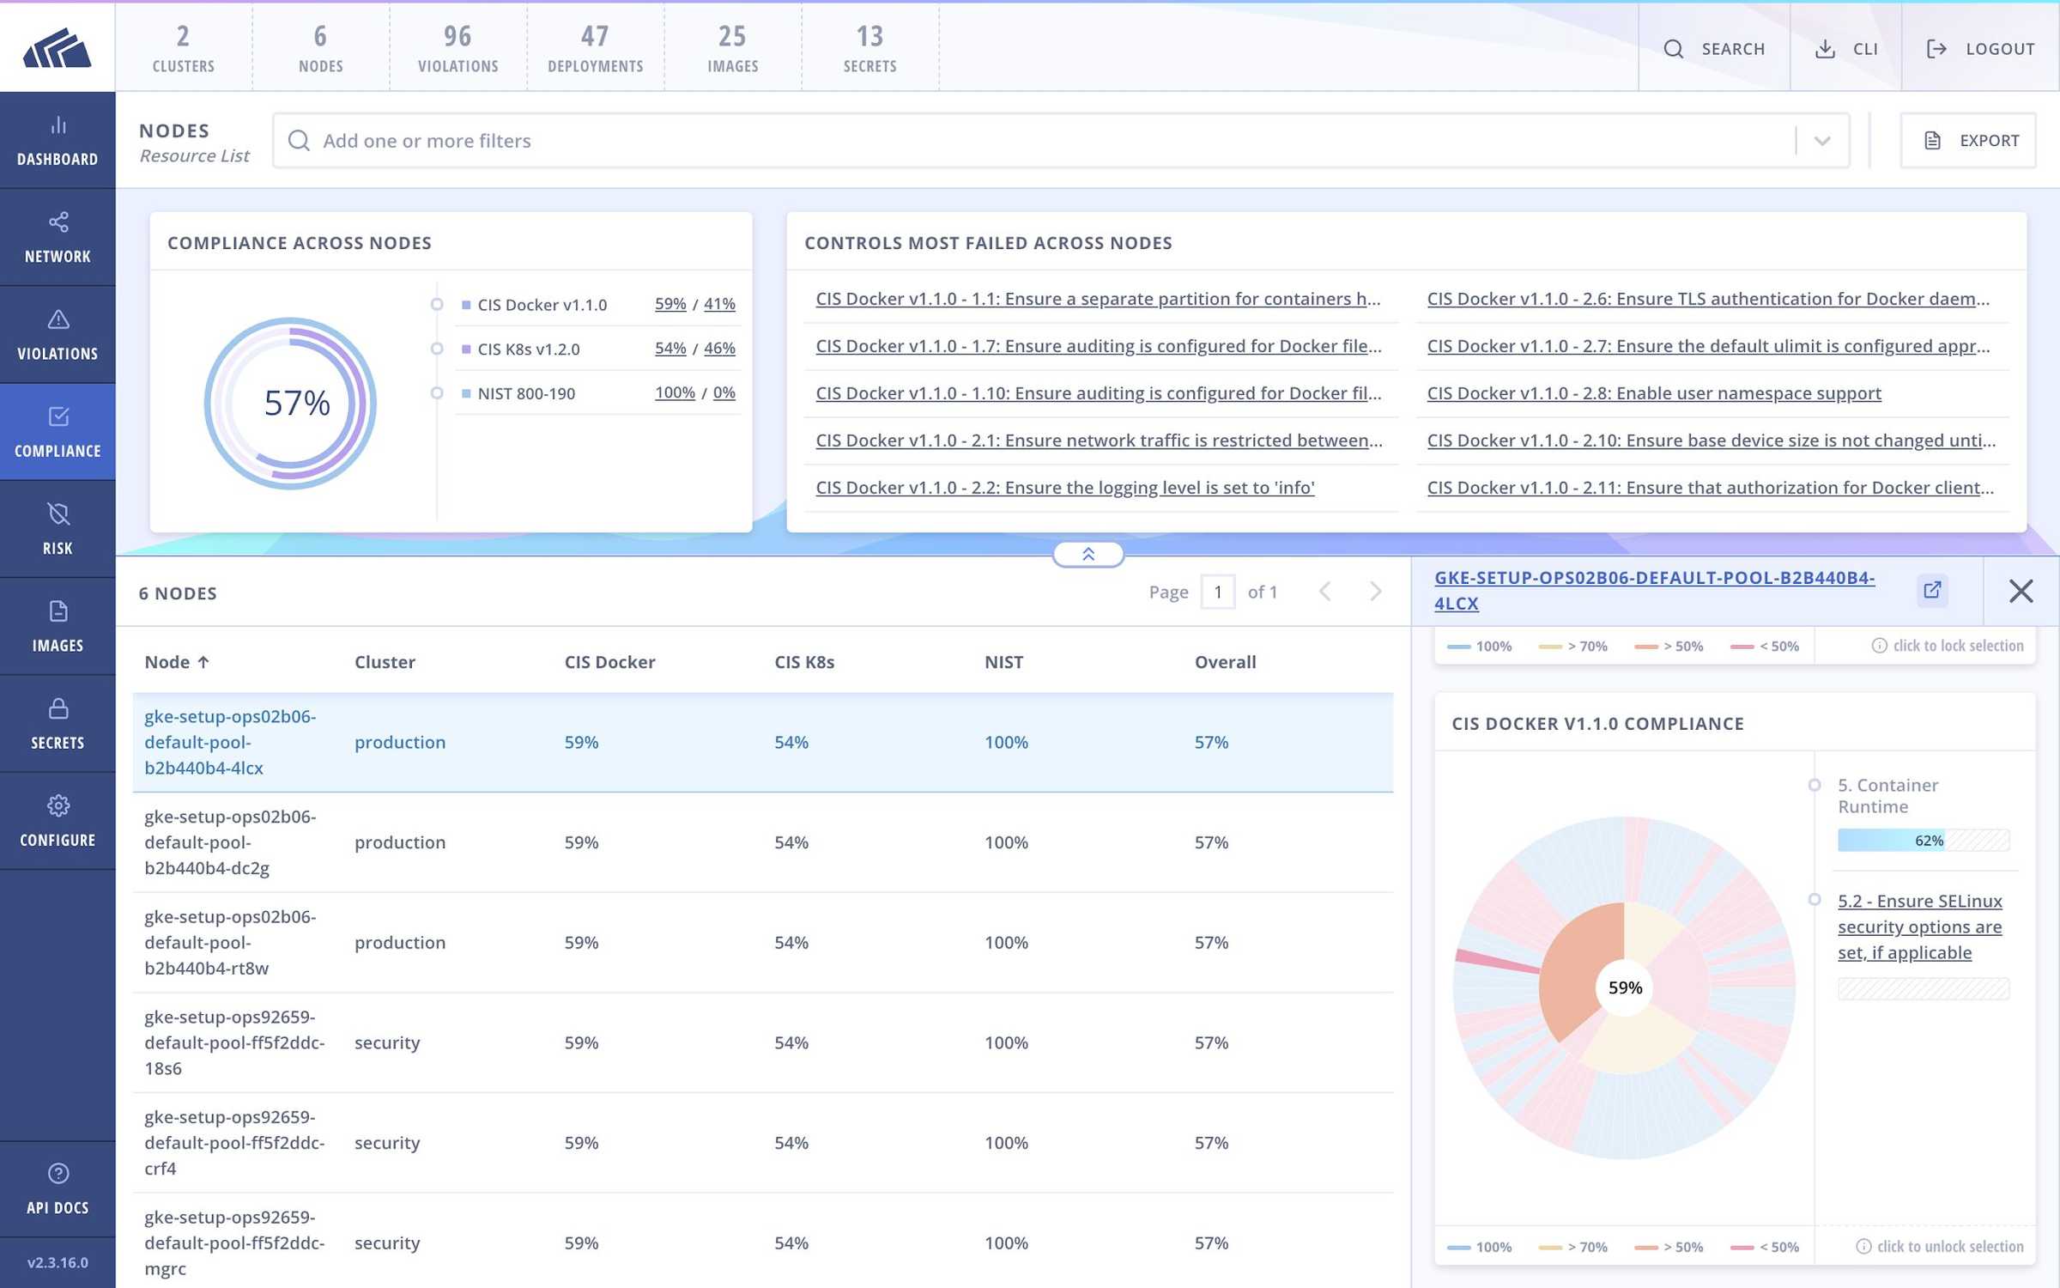Open node details in new window icon
The height and width of the screenshot is (1288, 2060).
[x=1932, y=590]
